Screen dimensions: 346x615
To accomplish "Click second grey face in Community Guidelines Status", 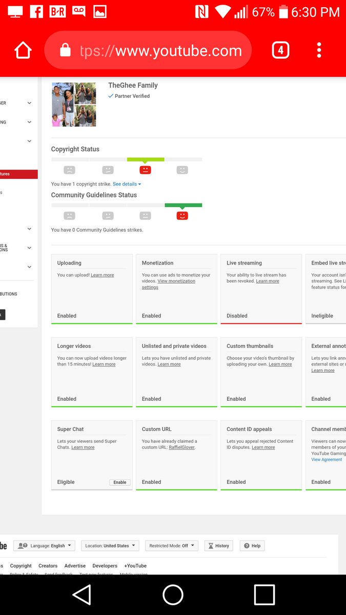I will [x=108, y=216].
